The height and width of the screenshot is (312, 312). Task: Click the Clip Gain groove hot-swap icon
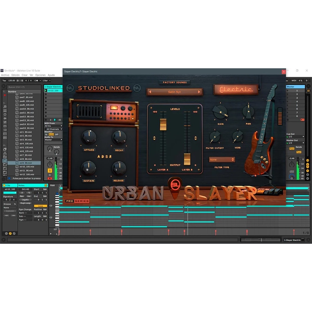pyautogui.click(x=15, y=204)
